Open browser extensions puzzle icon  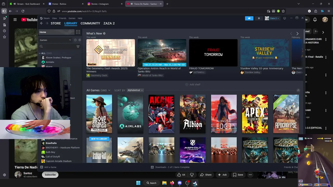tap(316, 11)
